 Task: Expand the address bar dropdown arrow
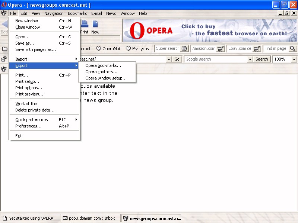[x=168, y=59]
